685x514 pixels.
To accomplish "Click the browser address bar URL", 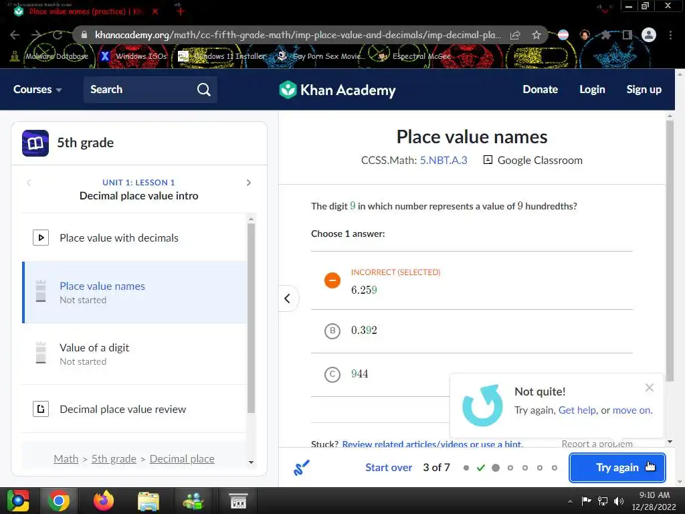I will point(297,35).
